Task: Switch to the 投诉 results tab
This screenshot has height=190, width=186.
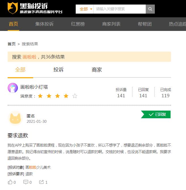Action: click(58, 70)
